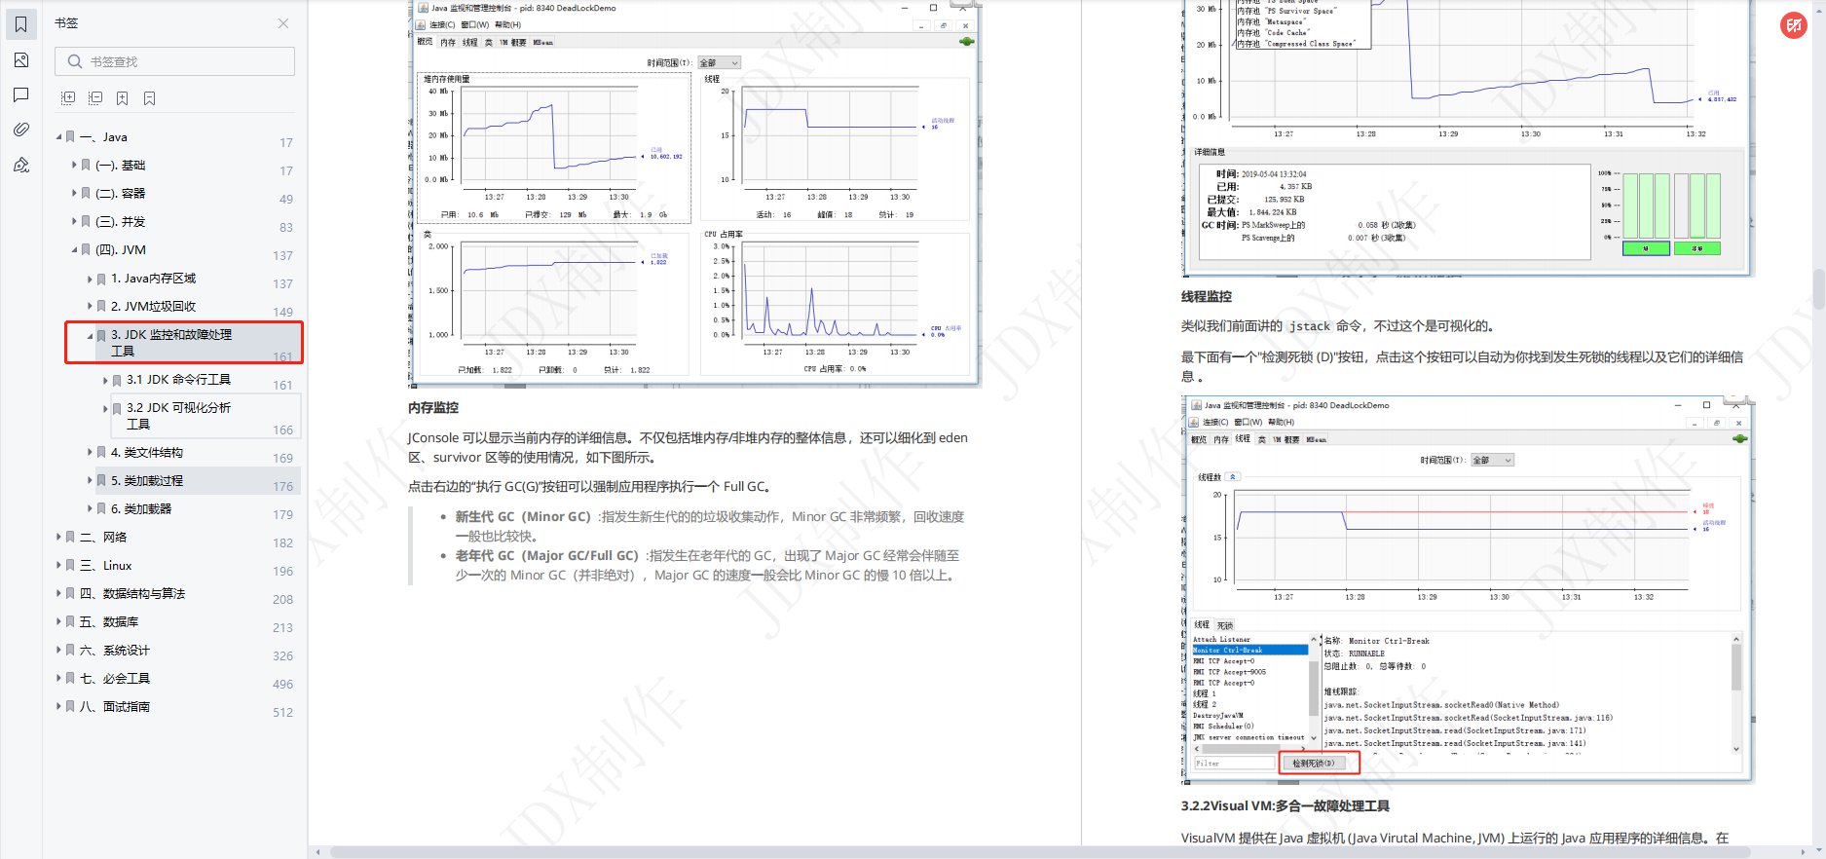Click the add bookmark icon

(x=122, y=98)
